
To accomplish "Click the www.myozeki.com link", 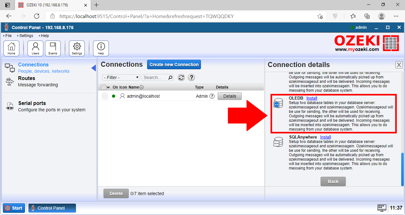I will click(x=357, y=50).
